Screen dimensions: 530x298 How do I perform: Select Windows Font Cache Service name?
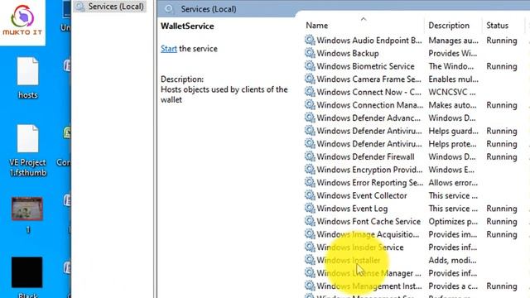click(x=369, y=222)
